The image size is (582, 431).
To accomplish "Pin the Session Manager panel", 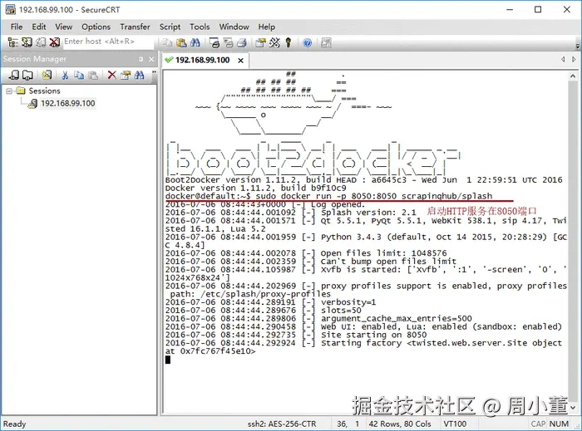I will pyautogui.click(x=141, y=59).
